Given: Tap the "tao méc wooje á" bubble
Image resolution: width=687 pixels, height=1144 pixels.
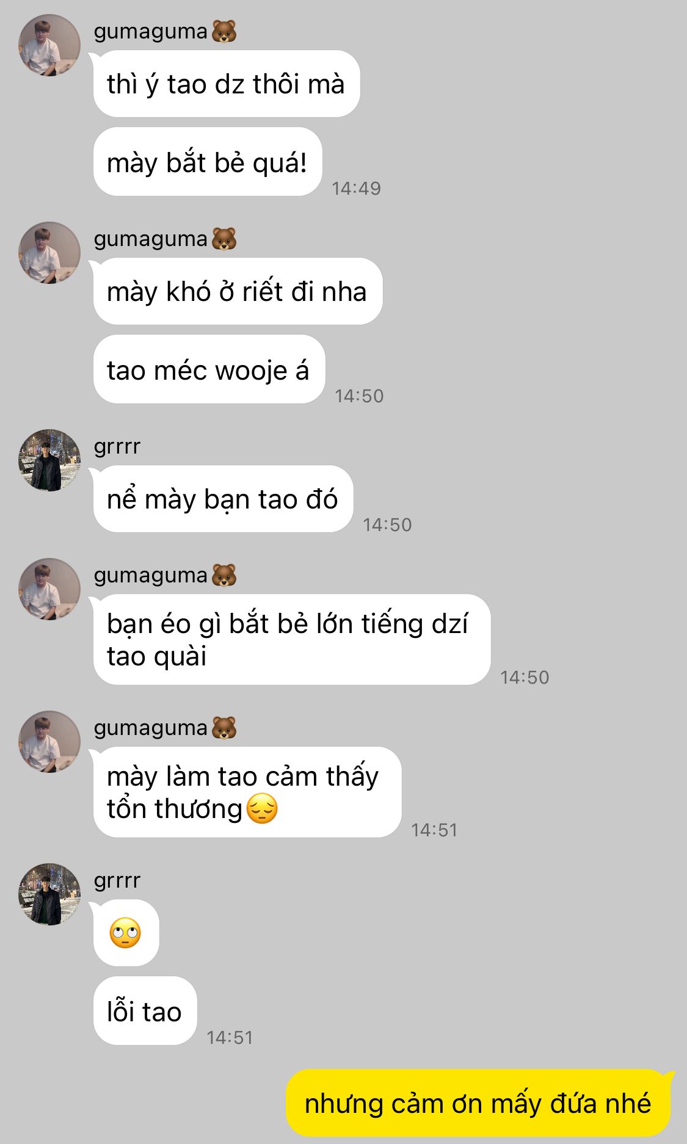Looking at the screenshot, I should click(209, 369).
